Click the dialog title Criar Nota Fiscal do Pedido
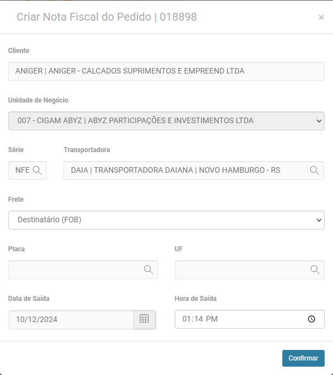The image size is (333, 375). pos(106,17)
